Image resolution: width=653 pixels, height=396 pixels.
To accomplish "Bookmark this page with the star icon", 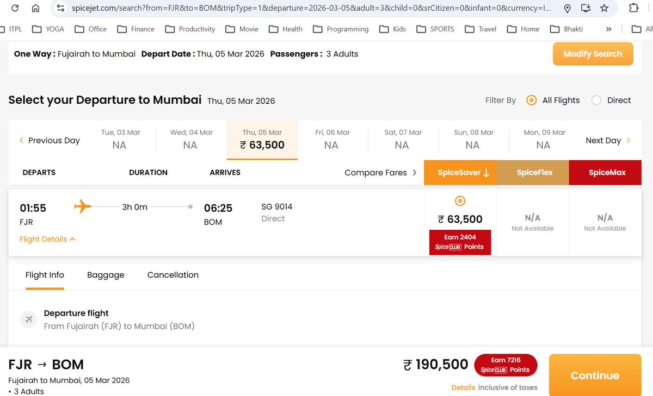I will (x=604, y=8).
